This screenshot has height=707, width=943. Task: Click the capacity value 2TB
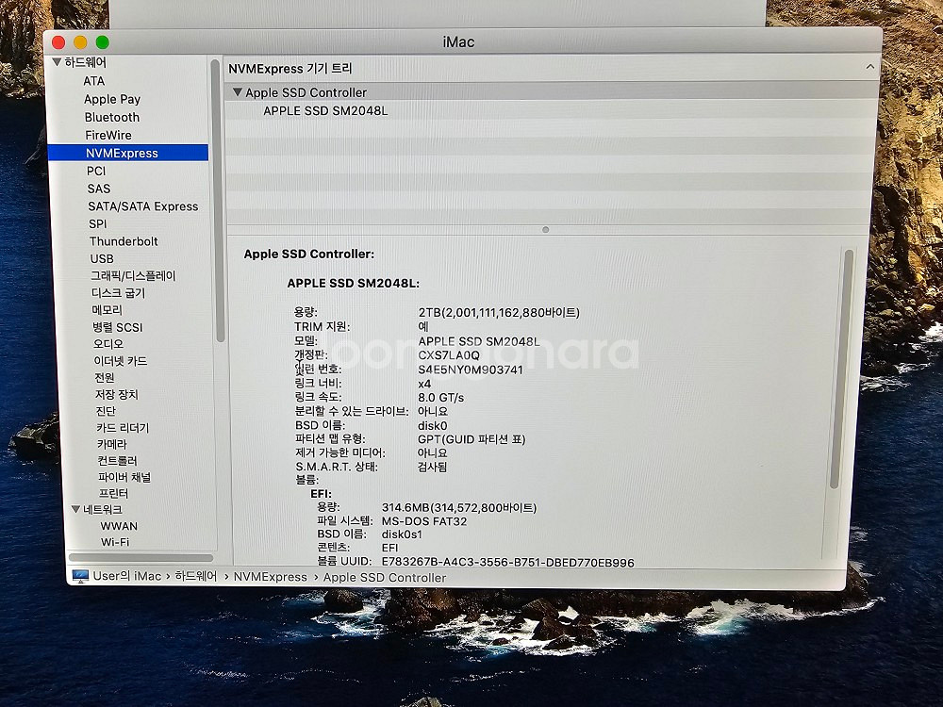click(x=499, y=313)
